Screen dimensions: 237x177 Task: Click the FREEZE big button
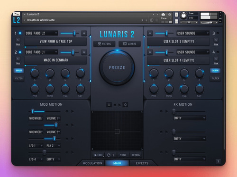pos(117,67)
